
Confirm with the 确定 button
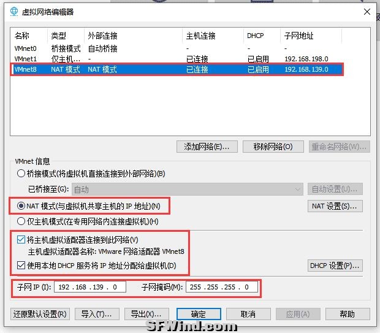pos(199,314)
